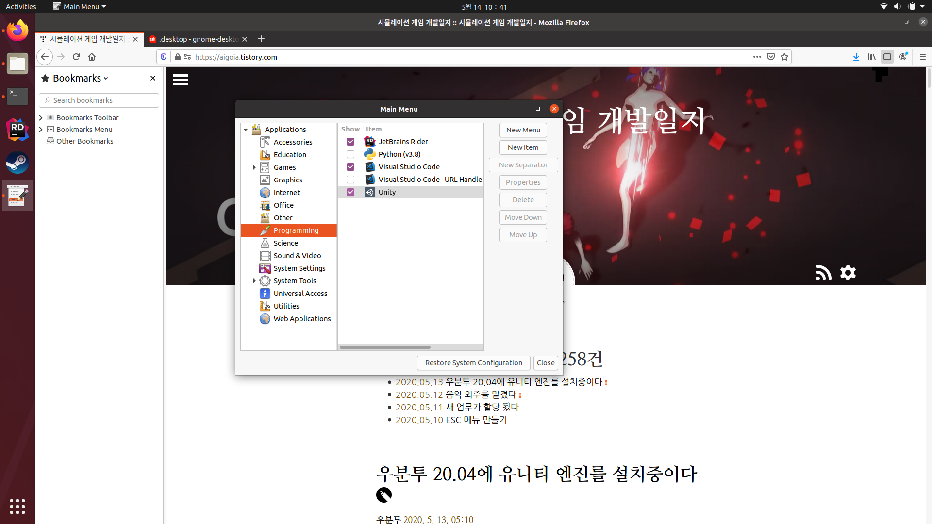Image resolution: width=932 pixels, height=524 pixels.
Task: Click the item list horizontal scrollbar
Action: (x=385, y=347)
